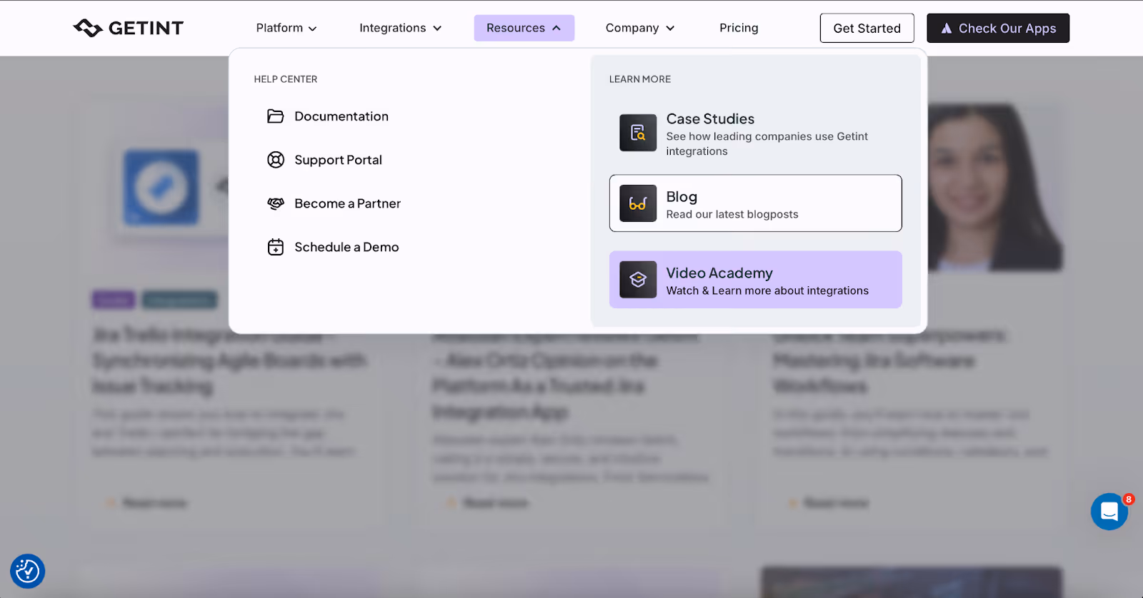This screenshot has width=1143, height=598.
Task: Click the blurred woman portrait thumbnail
Action: click(x=995, y=187)
